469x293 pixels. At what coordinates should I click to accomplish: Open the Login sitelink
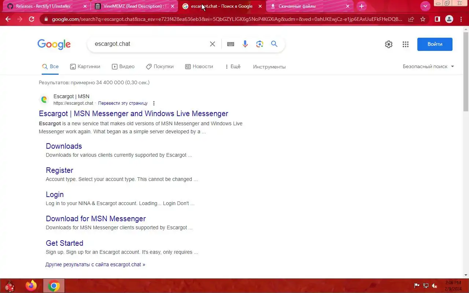tap(55, 194)
